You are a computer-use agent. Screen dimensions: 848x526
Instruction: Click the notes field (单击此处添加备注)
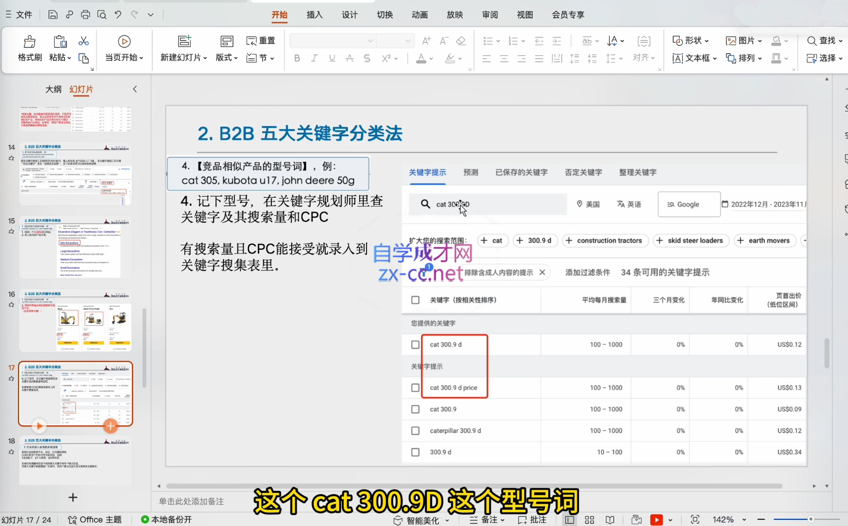pyautogui.click(x=191, y=501)
